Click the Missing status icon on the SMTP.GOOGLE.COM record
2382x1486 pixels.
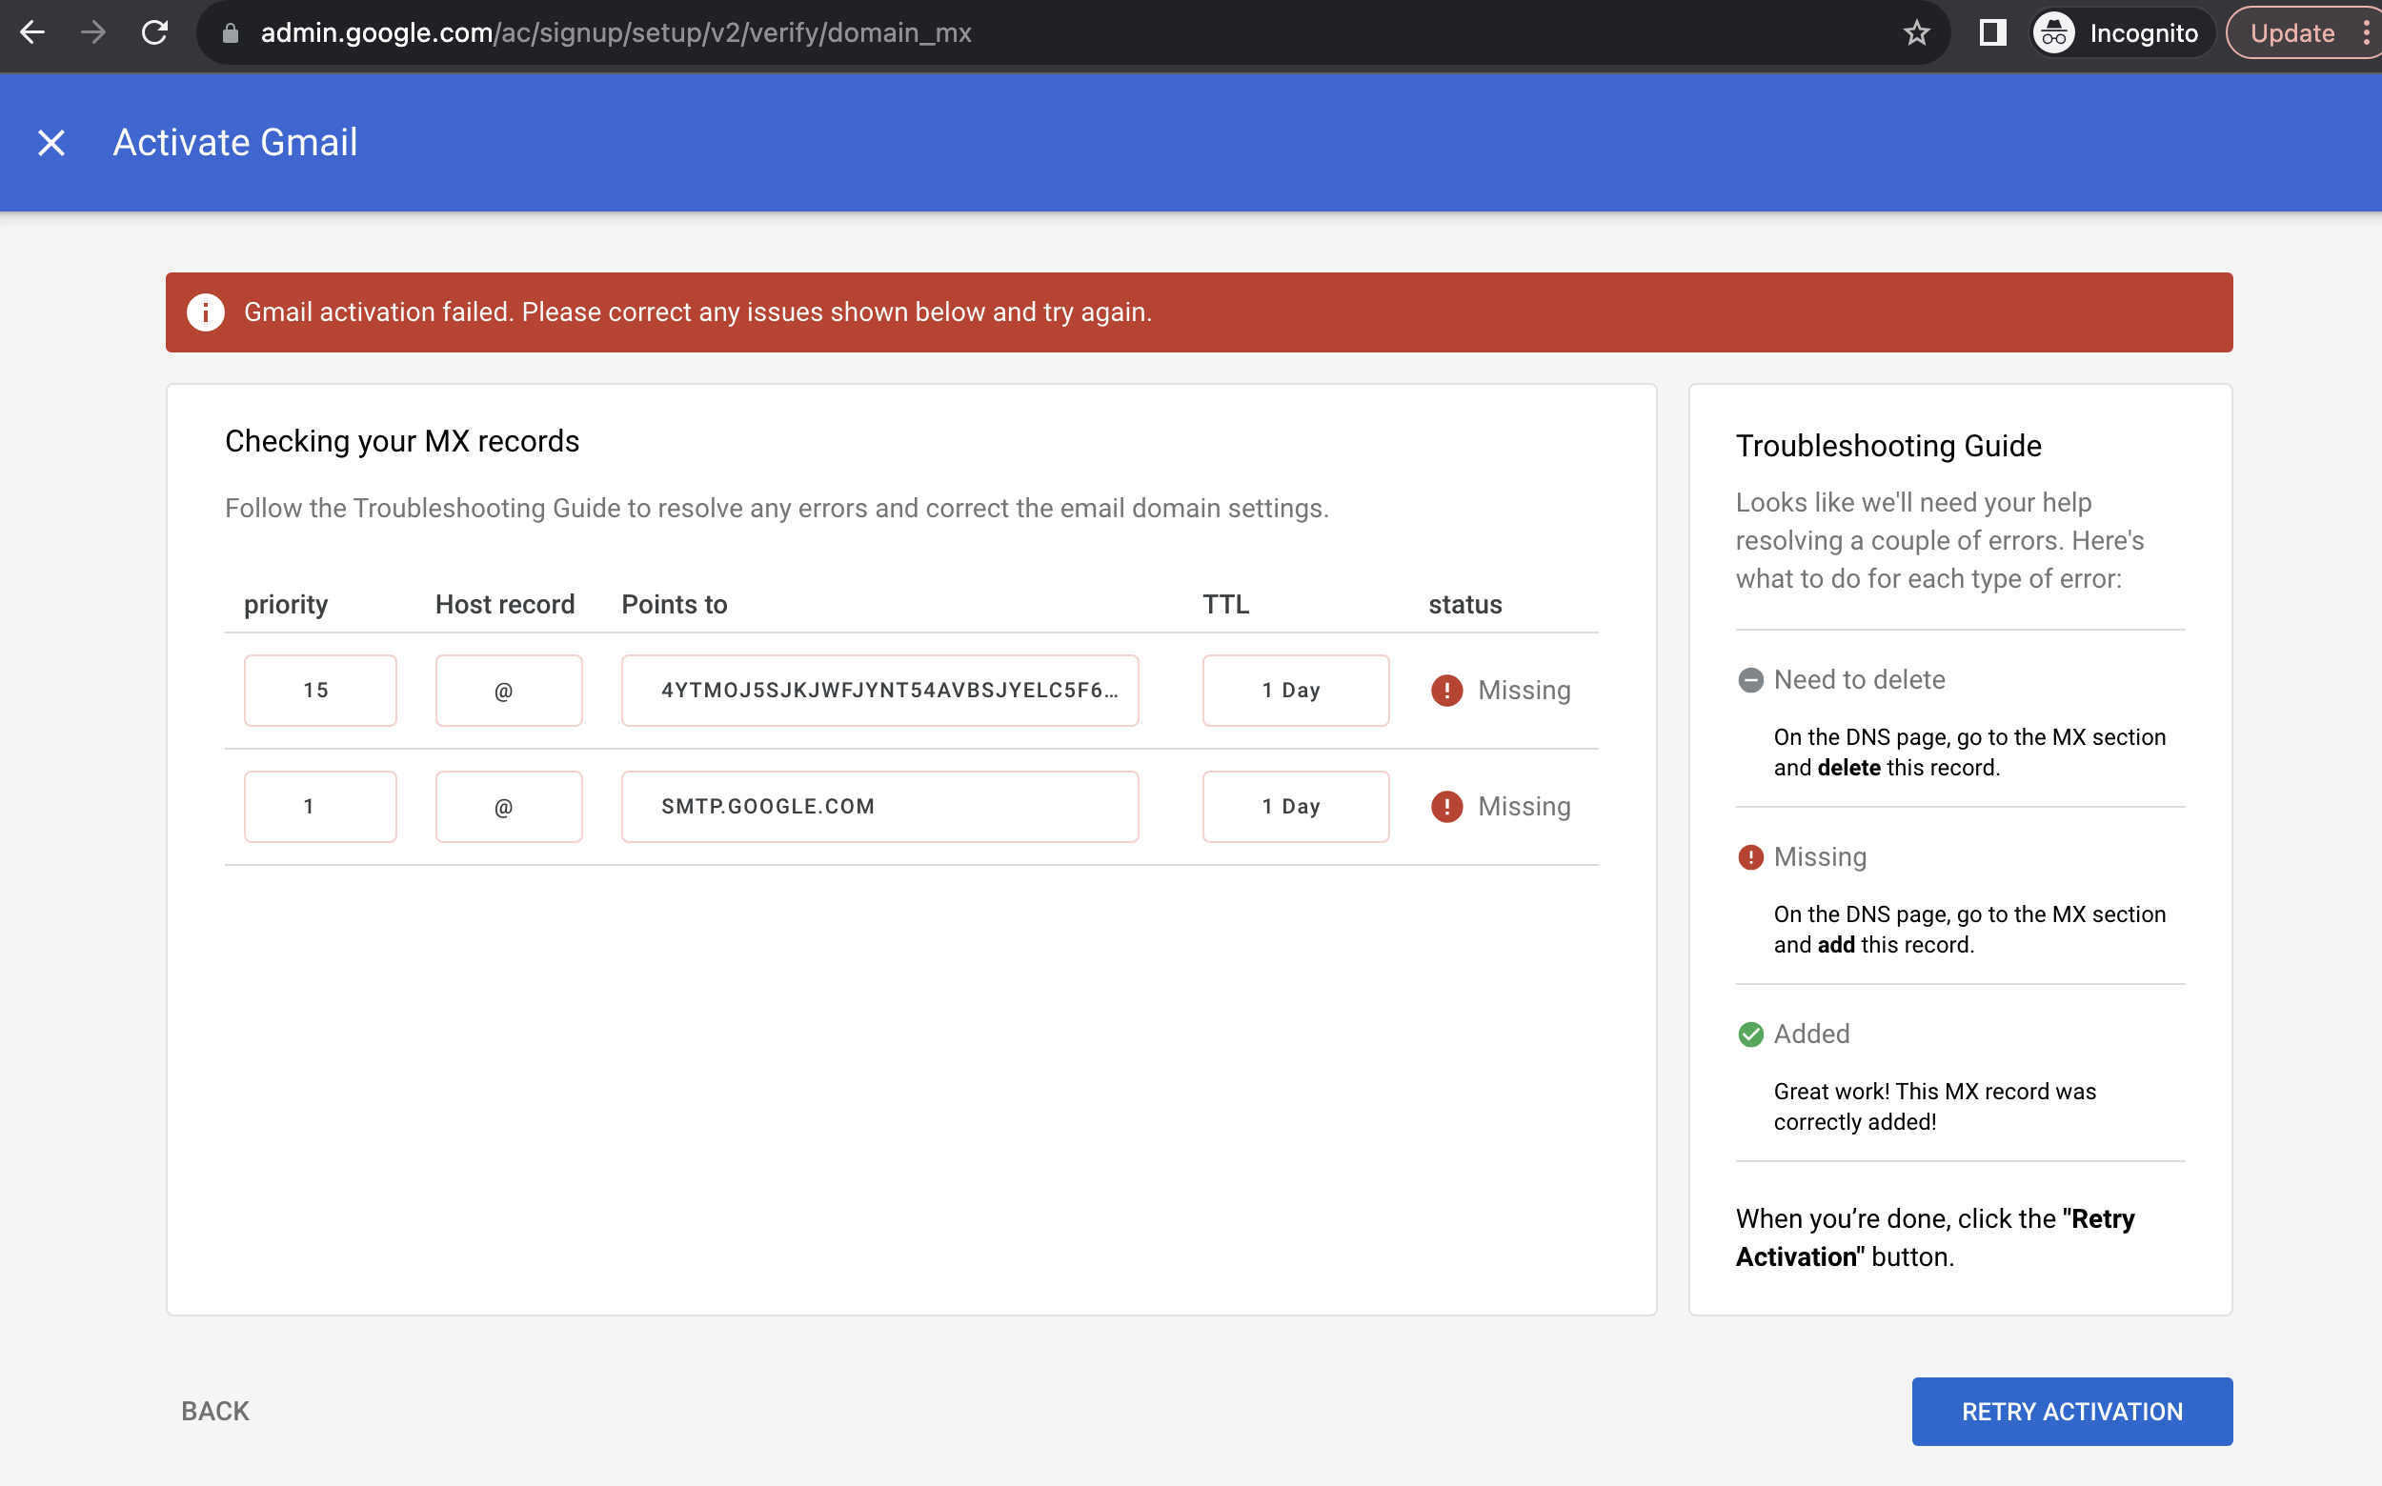point(1445,806)
